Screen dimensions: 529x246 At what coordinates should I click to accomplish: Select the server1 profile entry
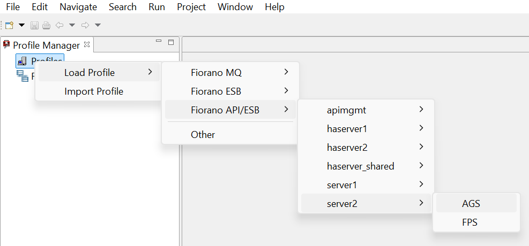(366, 184)
